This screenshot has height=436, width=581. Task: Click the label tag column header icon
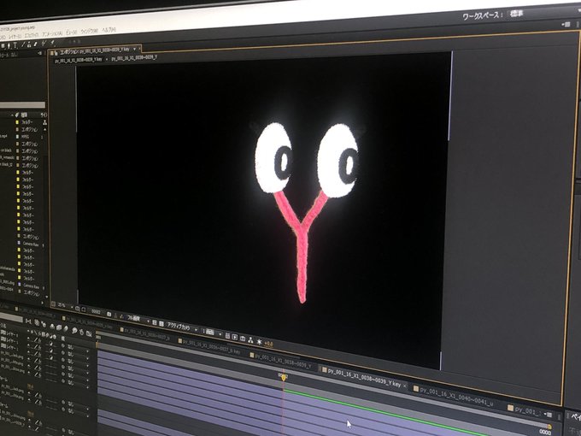coord(17,115)
